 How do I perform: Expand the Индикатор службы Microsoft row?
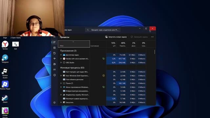[61, 95]
